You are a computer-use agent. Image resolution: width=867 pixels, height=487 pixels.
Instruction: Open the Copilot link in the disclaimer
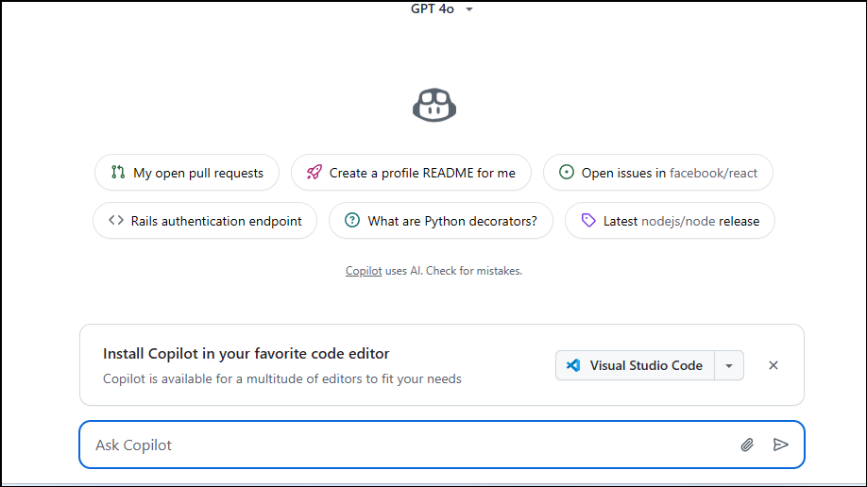coord(364,271)
